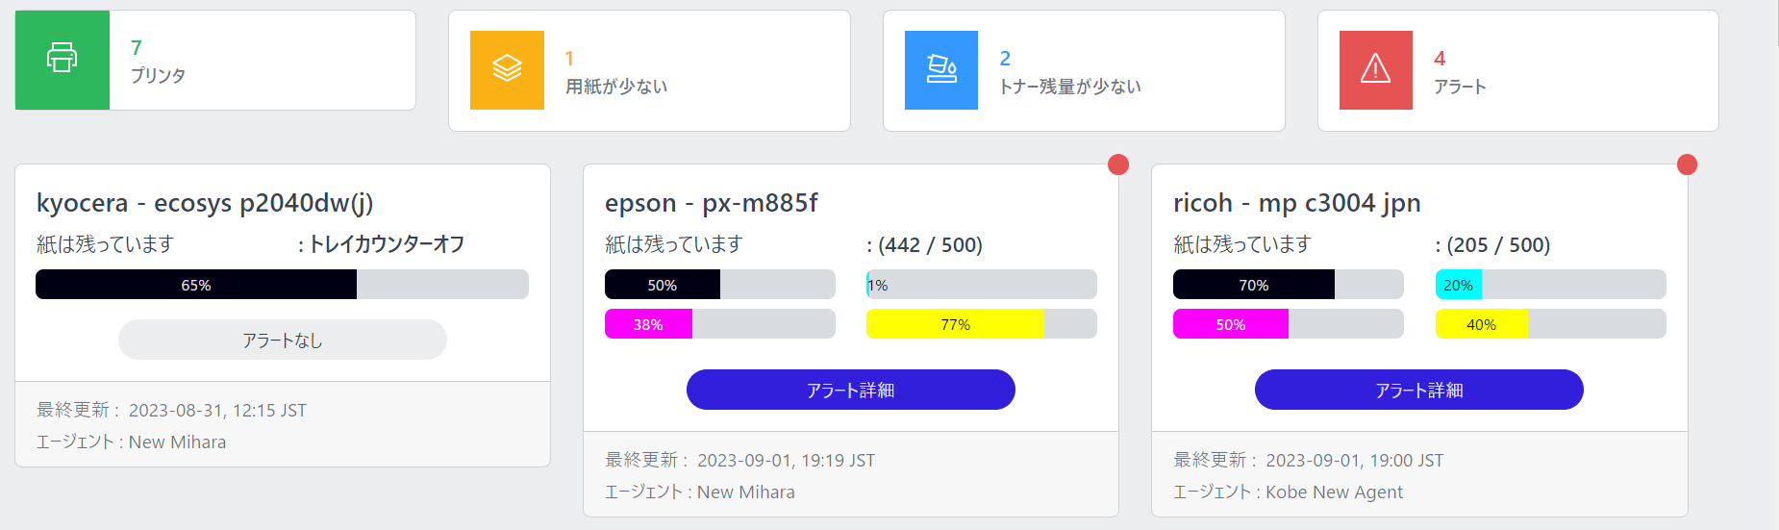
Task: Open the 用紙が少ない summary card
Action: point(649,71)
